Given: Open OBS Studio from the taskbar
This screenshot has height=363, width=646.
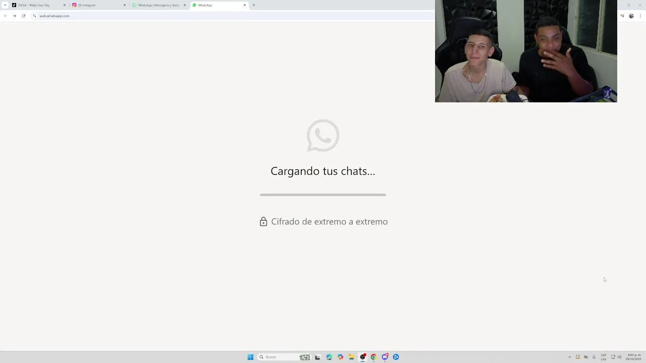Looking at the screenshot, I should [x=362, y=357].
